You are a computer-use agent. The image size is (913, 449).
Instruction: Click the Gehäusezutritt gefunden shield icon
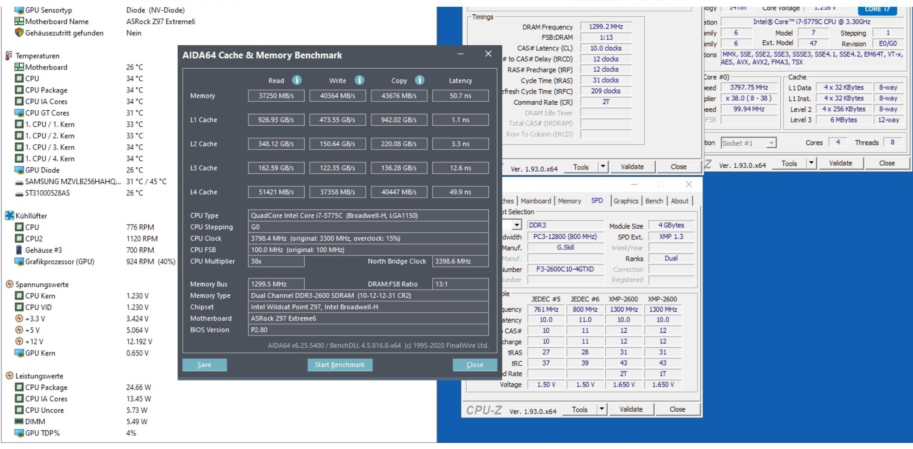[19, 32]
